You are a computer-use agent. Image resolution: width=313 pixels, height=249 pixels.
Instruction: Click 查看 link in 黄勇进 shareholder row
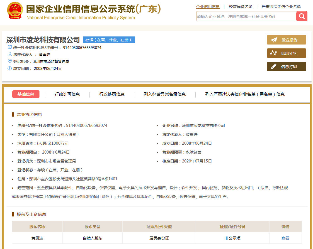coord(285,238)
